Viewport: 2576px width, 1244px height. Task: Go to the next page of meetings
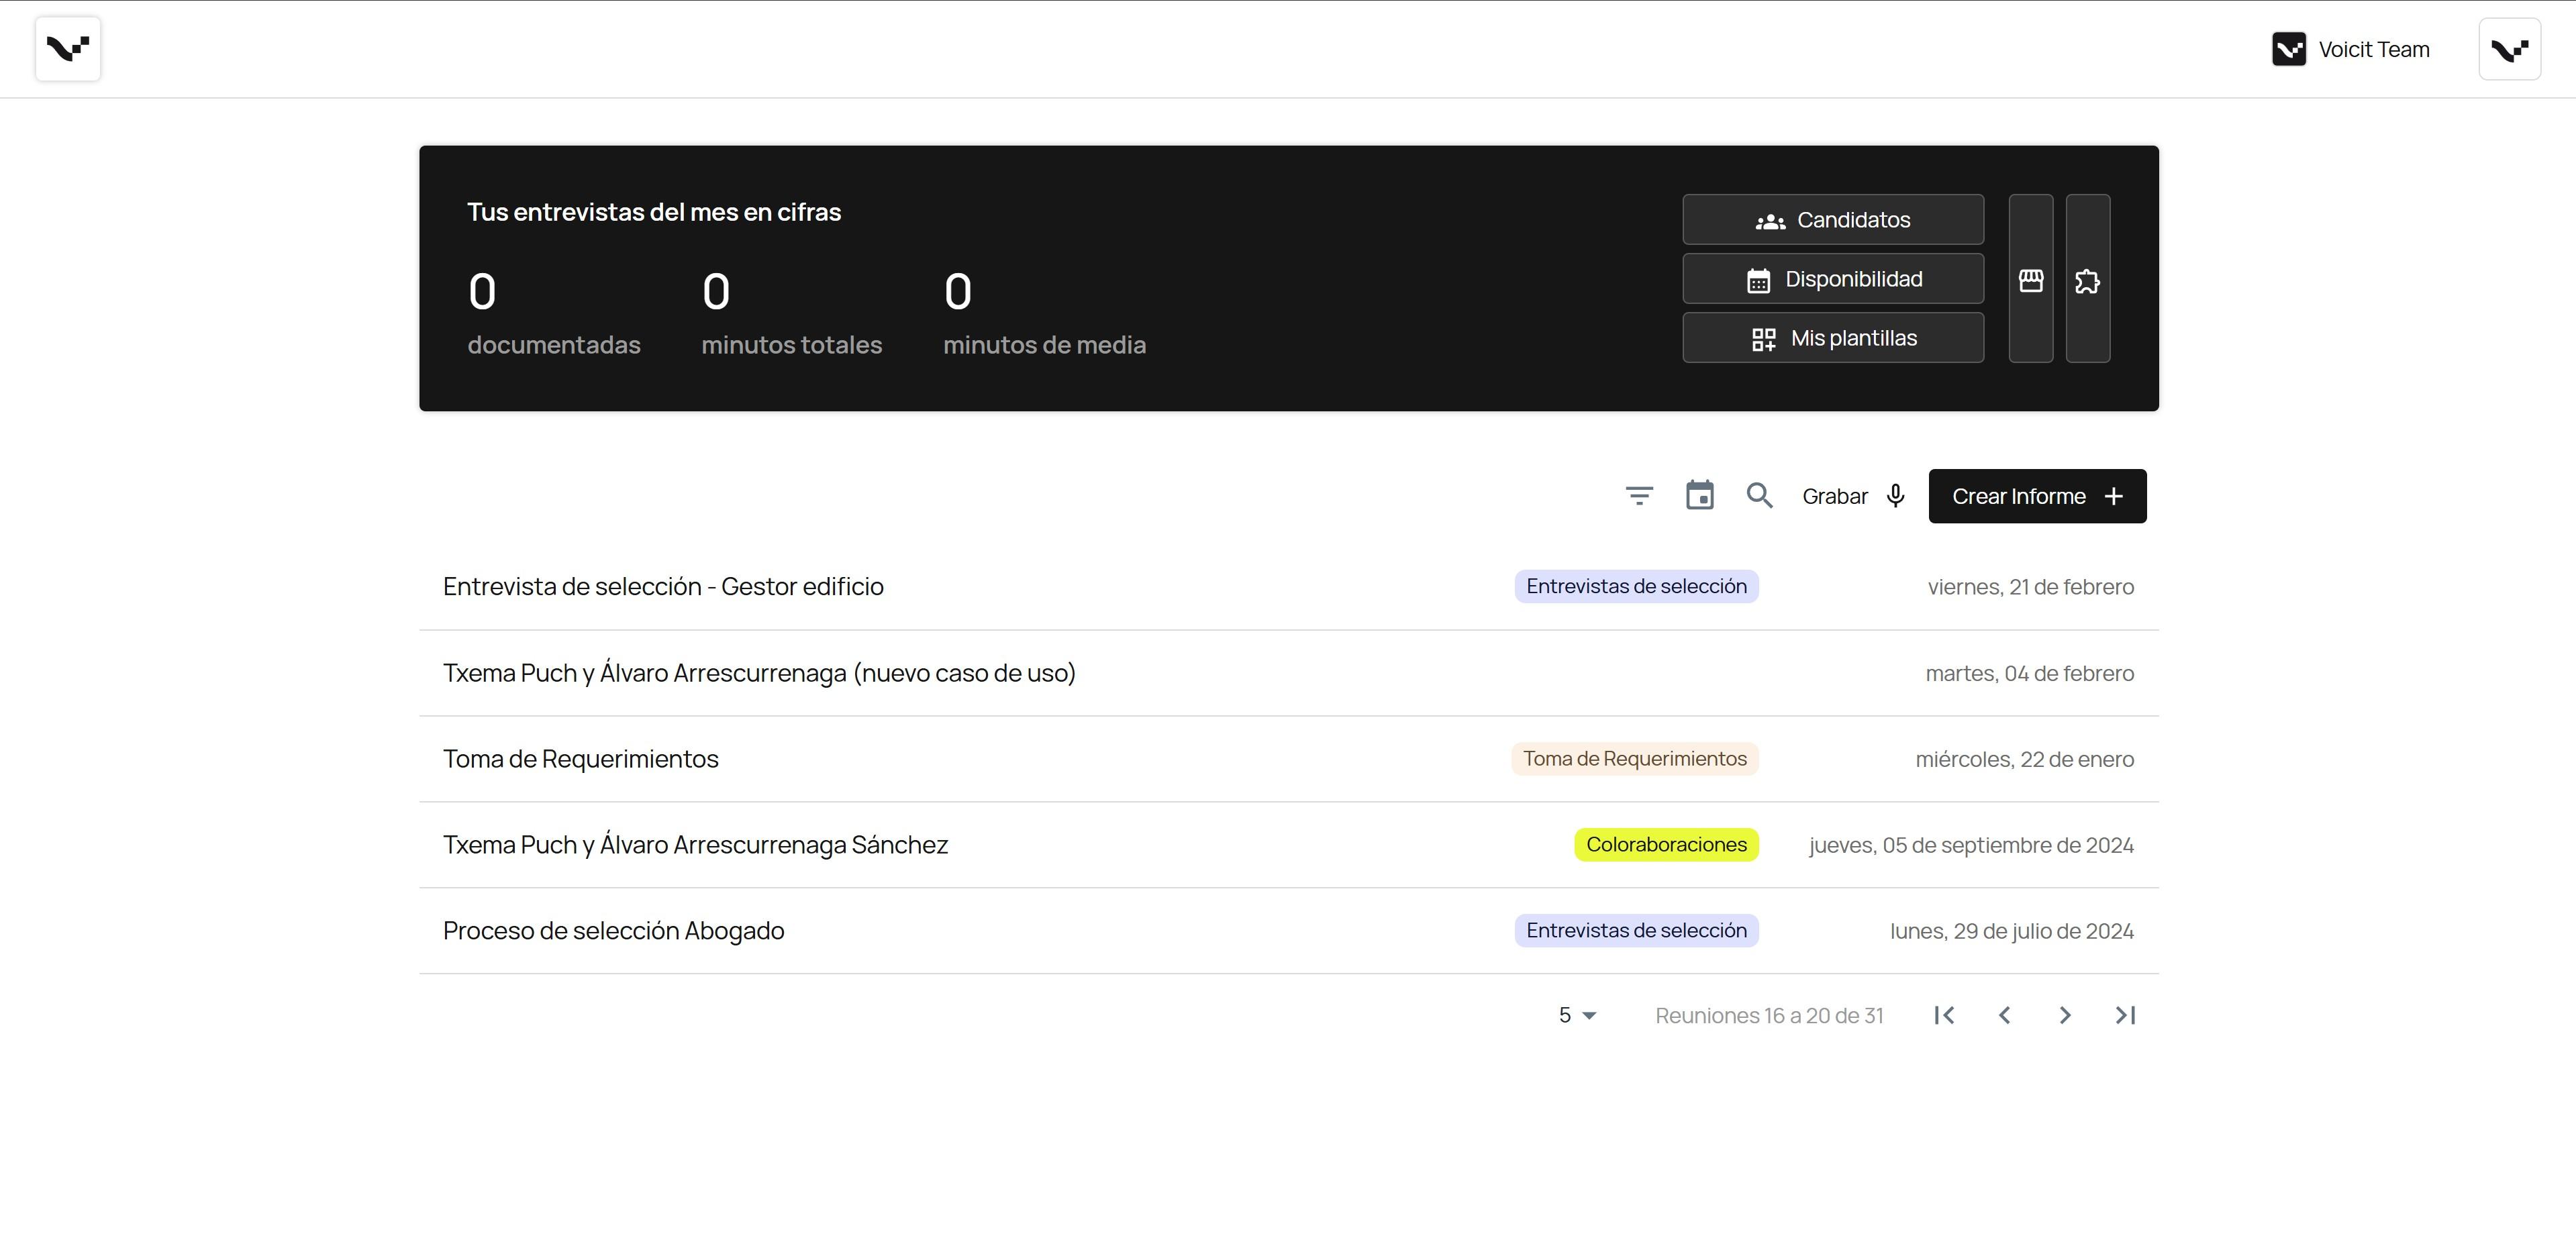[2065, 1015]
